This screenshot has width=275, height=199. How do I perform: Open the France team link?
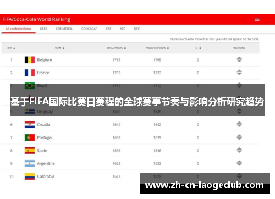[x=43, y=73]
